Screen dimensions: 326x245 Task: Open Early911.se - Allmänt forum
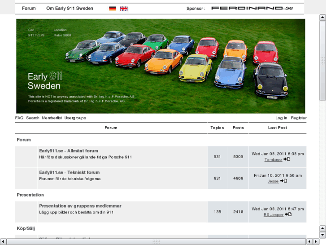(x=68, y=151)
